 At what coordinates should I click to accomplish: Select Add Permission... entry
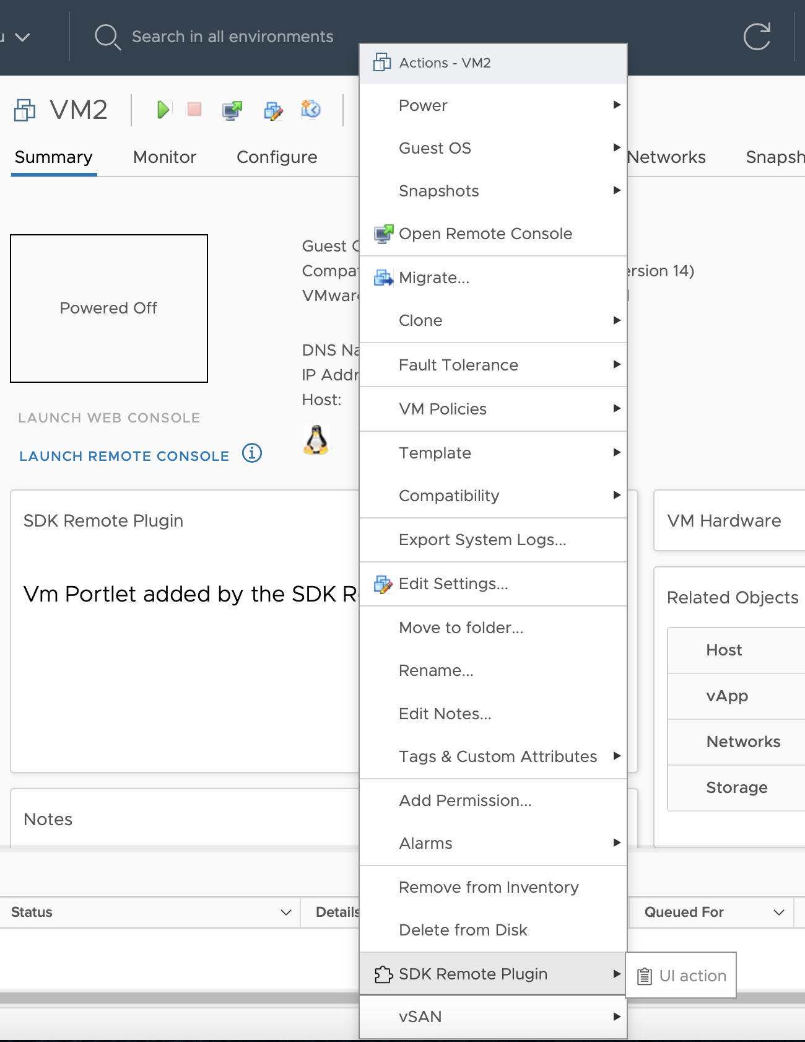click(493, 800)
